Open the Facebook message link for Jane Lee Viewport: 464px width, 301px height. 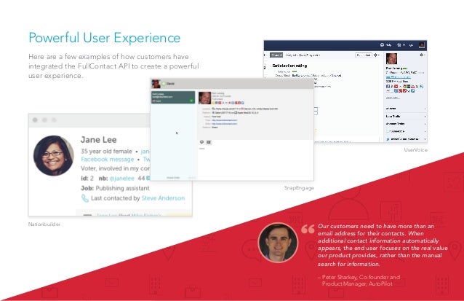pos(108,160)
